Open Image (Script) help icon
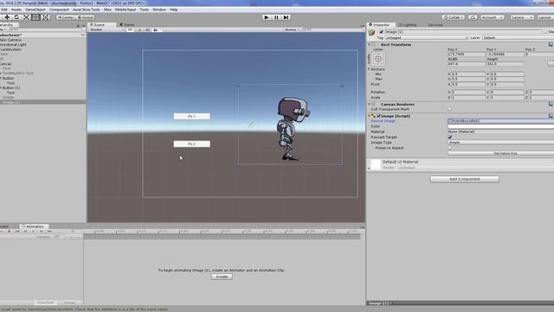 (551, 116)
